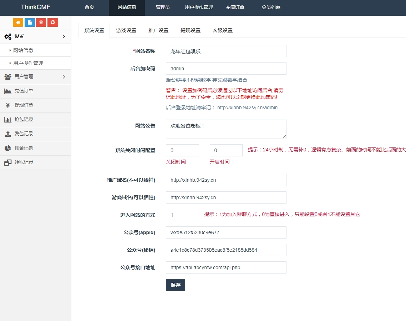Select 用户操作管理 in the sidebar tree
The height and width of the screenshot is (321, 406).
coord(28,63)
